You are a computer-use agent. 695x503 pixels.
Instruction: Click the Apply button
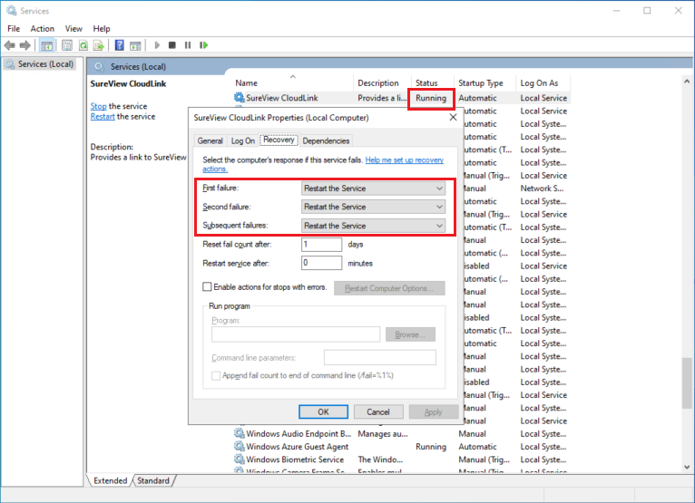click(x=433, y=411)
